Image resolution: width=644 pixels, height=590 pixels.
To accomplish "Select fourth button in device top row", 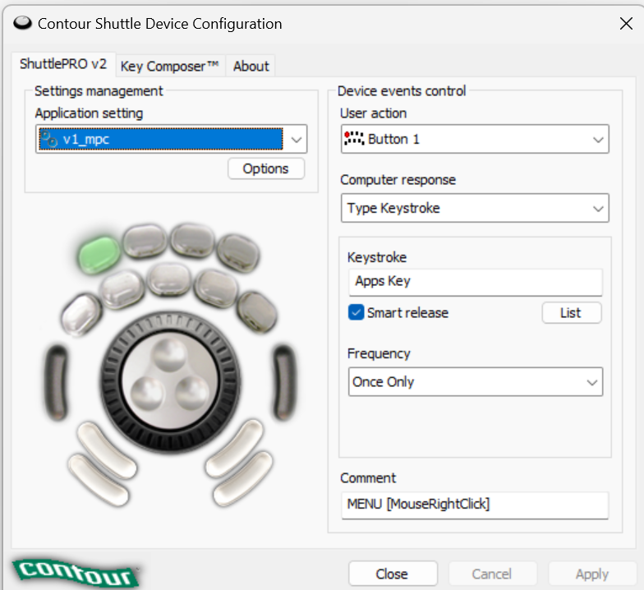I will point(238,253).
